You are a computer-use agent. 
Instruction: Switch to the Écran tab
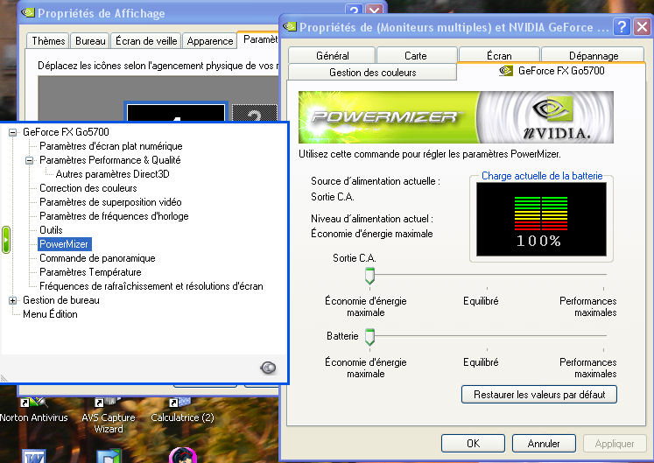pyautogui.click(x=499, y=56)
